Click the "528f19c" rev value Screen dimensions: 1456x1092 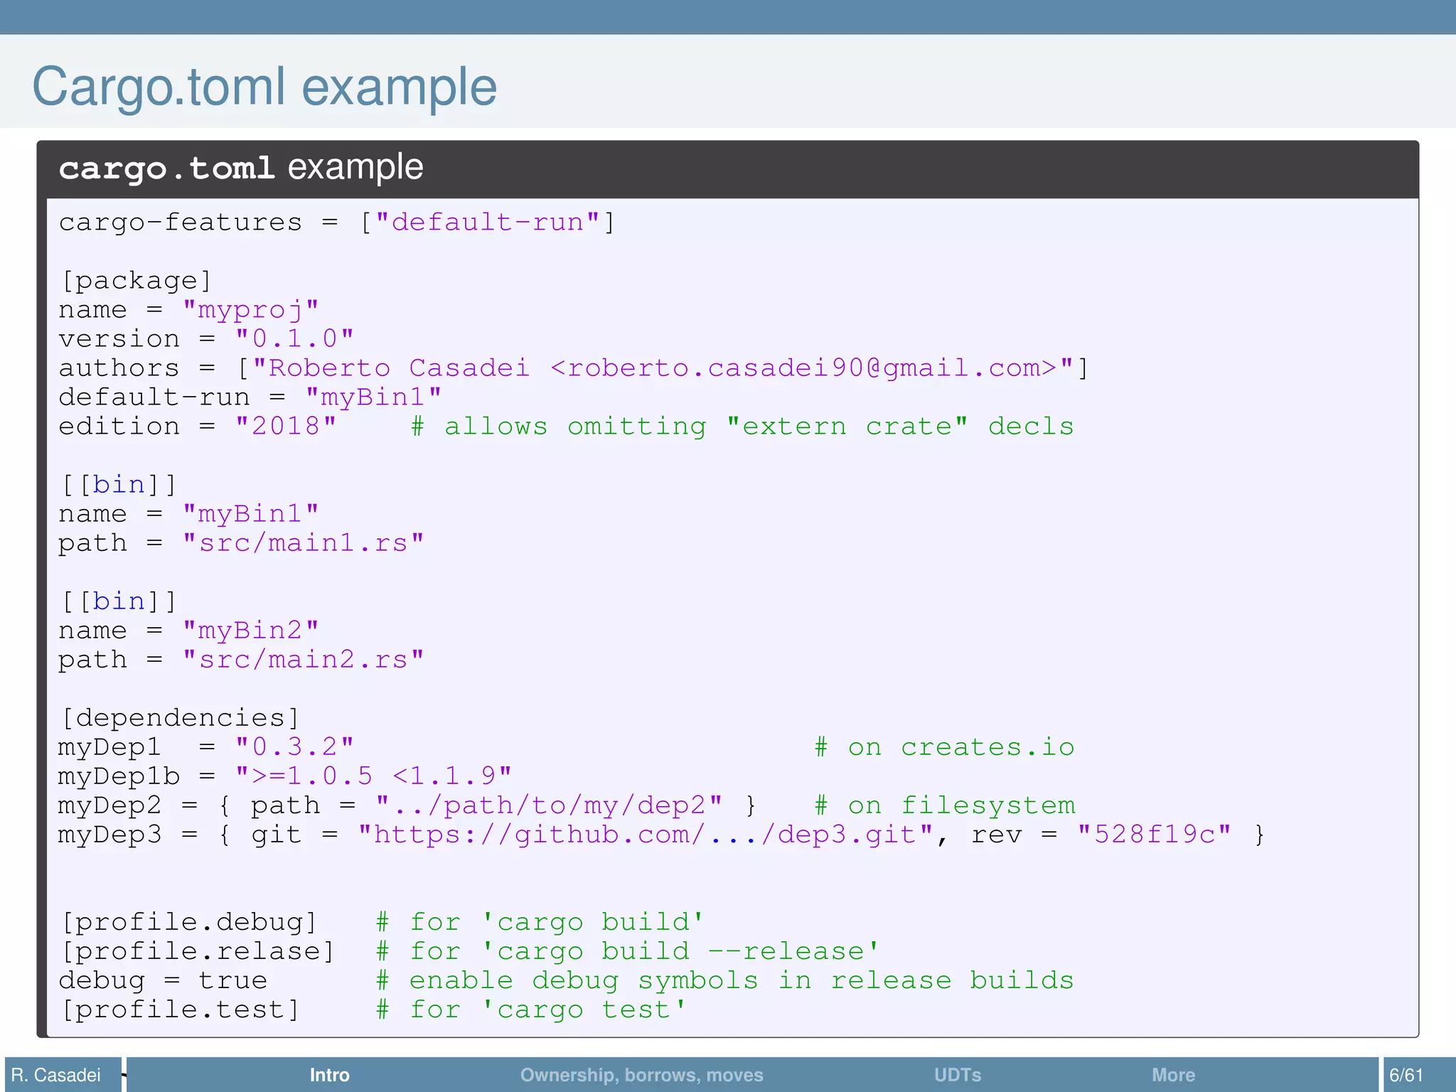(x=1153, y=835)
